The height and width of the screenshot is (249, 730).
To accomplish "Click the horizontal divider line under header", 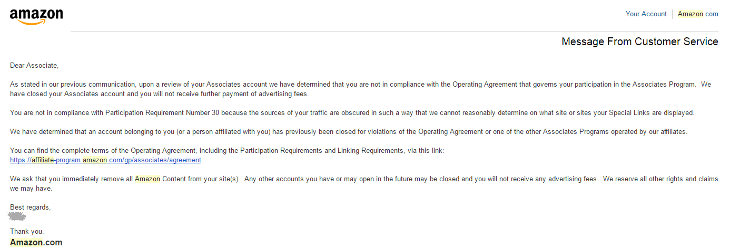I will click(x=394, y=32).
